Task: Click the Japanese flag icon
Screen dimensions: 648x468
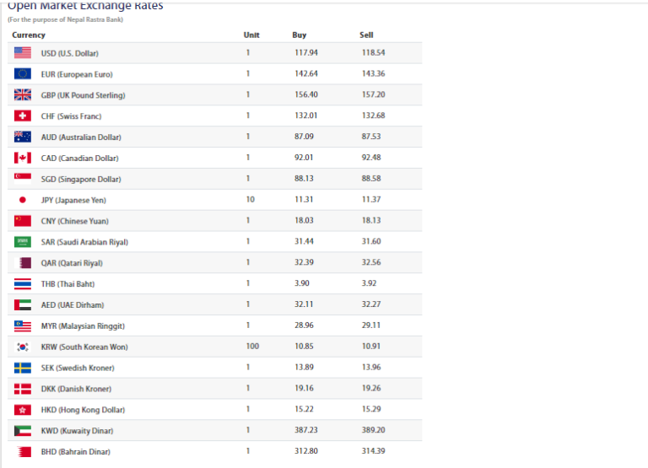Action: [23, 200]
